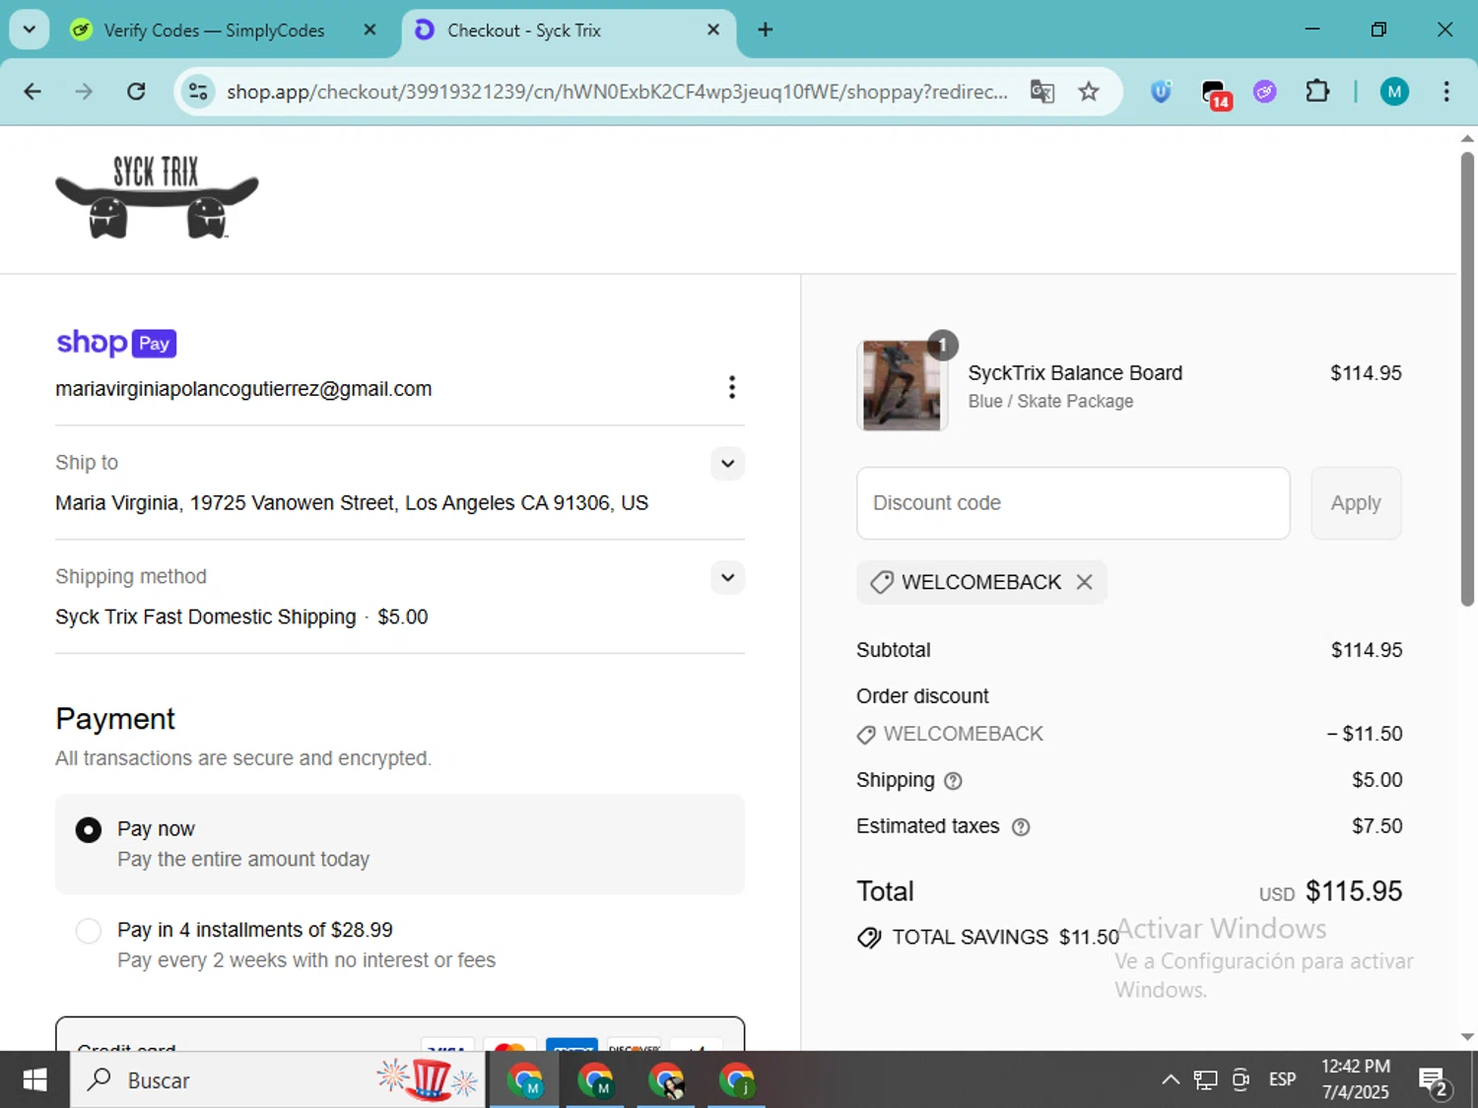The image size is (1478, 1108).
Task: Reload the checkout page
Action: 136,92
